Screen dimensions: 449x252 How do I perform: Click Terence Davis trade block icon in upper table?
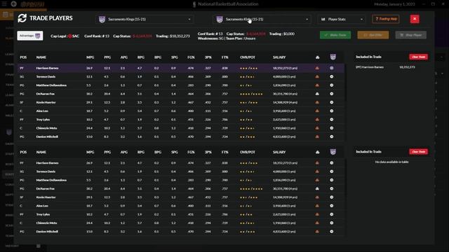[x=317, y=76]
